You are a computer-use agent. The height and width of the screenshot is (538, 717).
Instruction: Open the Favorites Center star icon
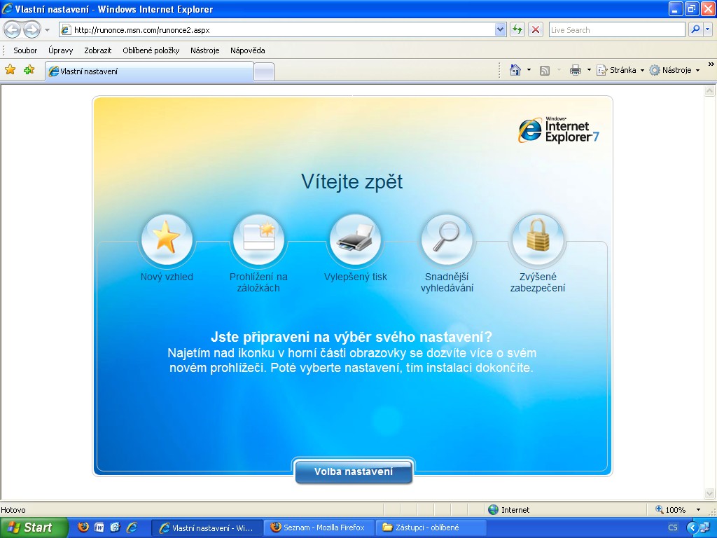point(10,69)
